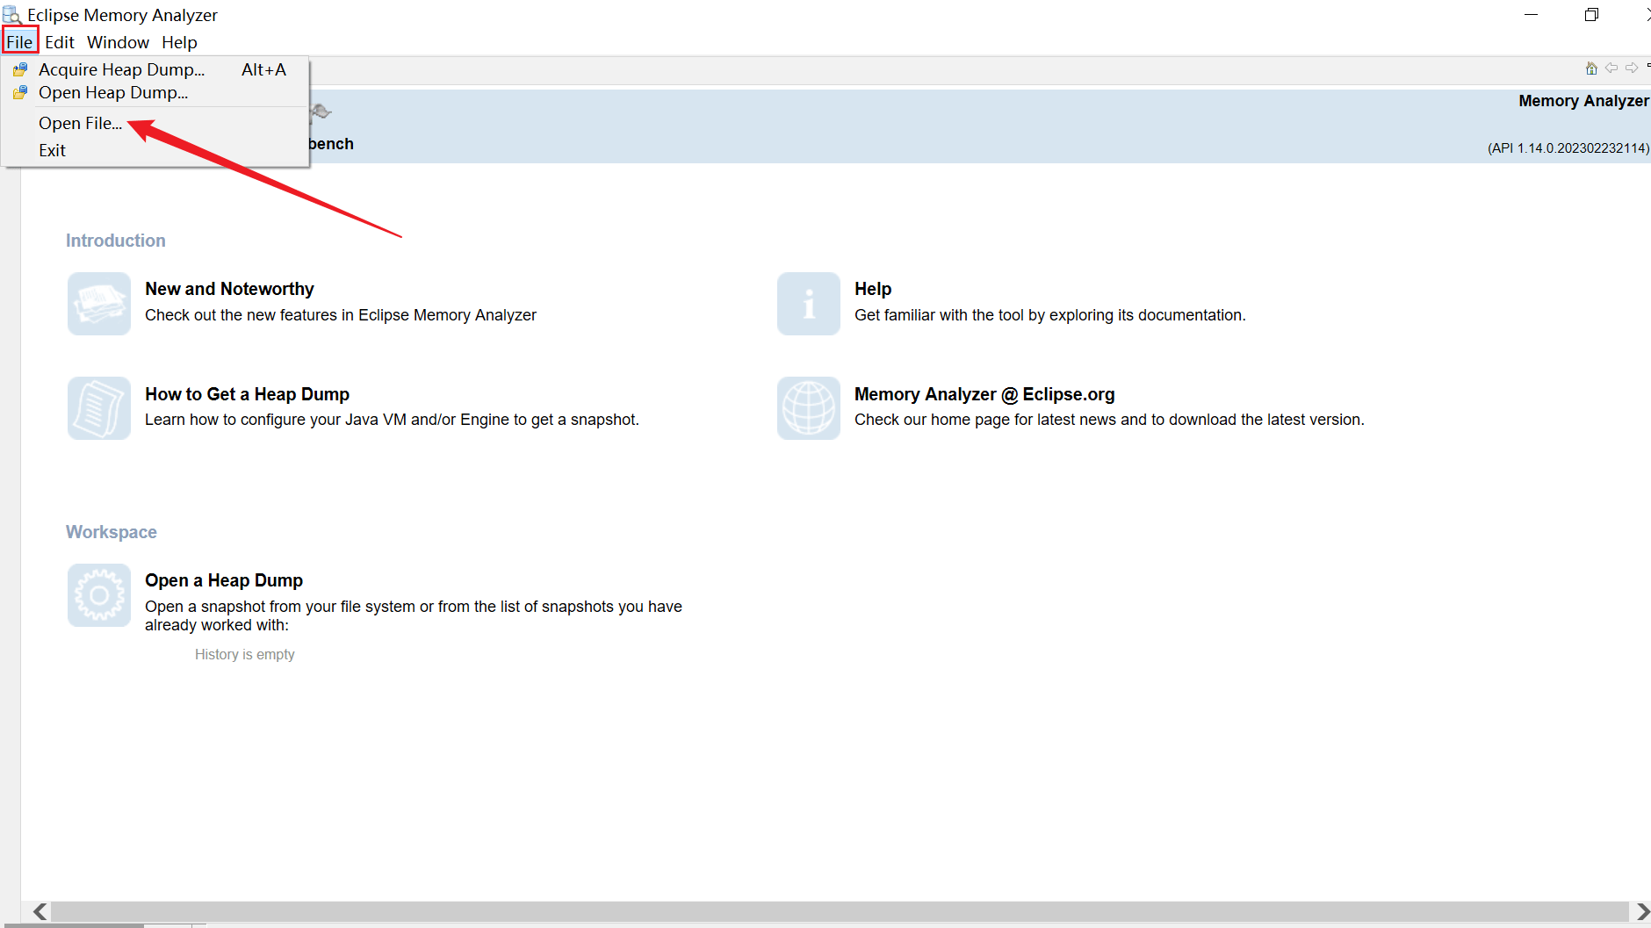Click the back navigation arrow icon

[x=1611, y=68]
